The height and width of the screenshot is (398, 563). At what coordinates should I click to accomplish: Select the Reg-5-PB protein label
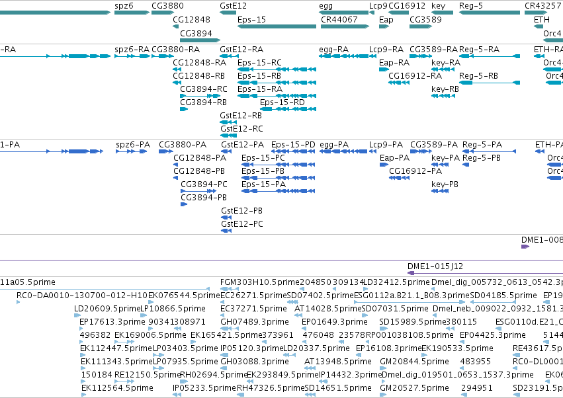coord(482,158)
